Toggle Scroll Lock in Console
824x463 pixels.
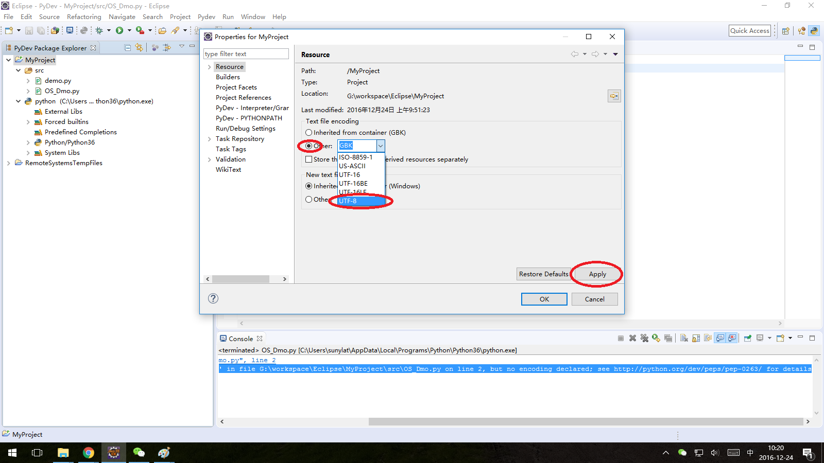(696, 338)
